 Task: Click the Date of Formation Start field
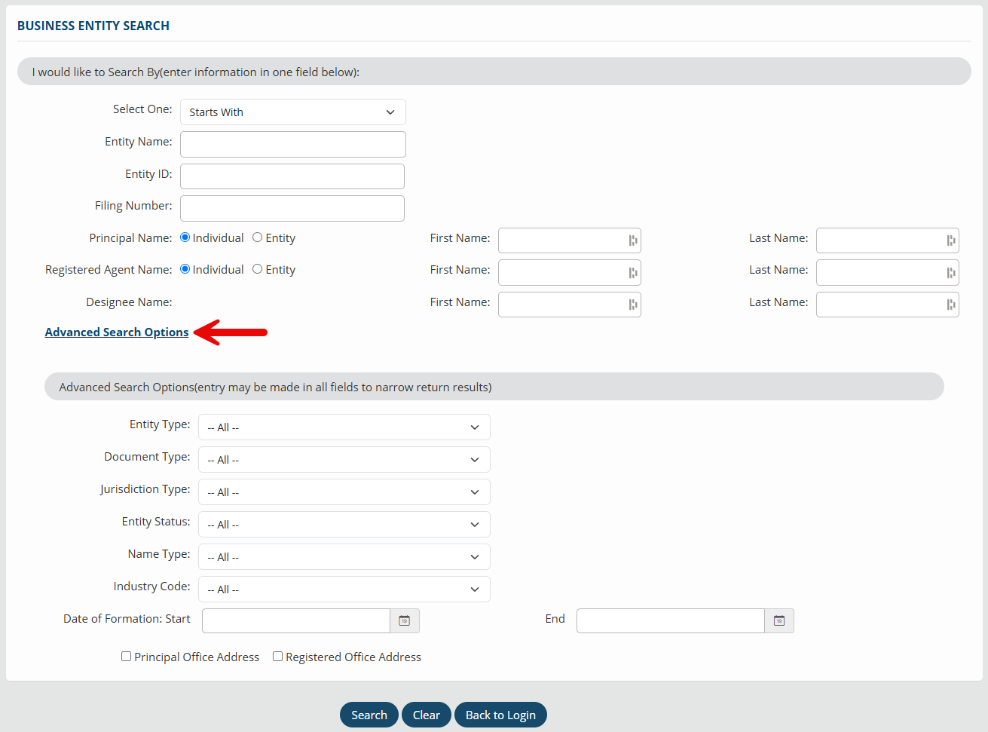296,620
